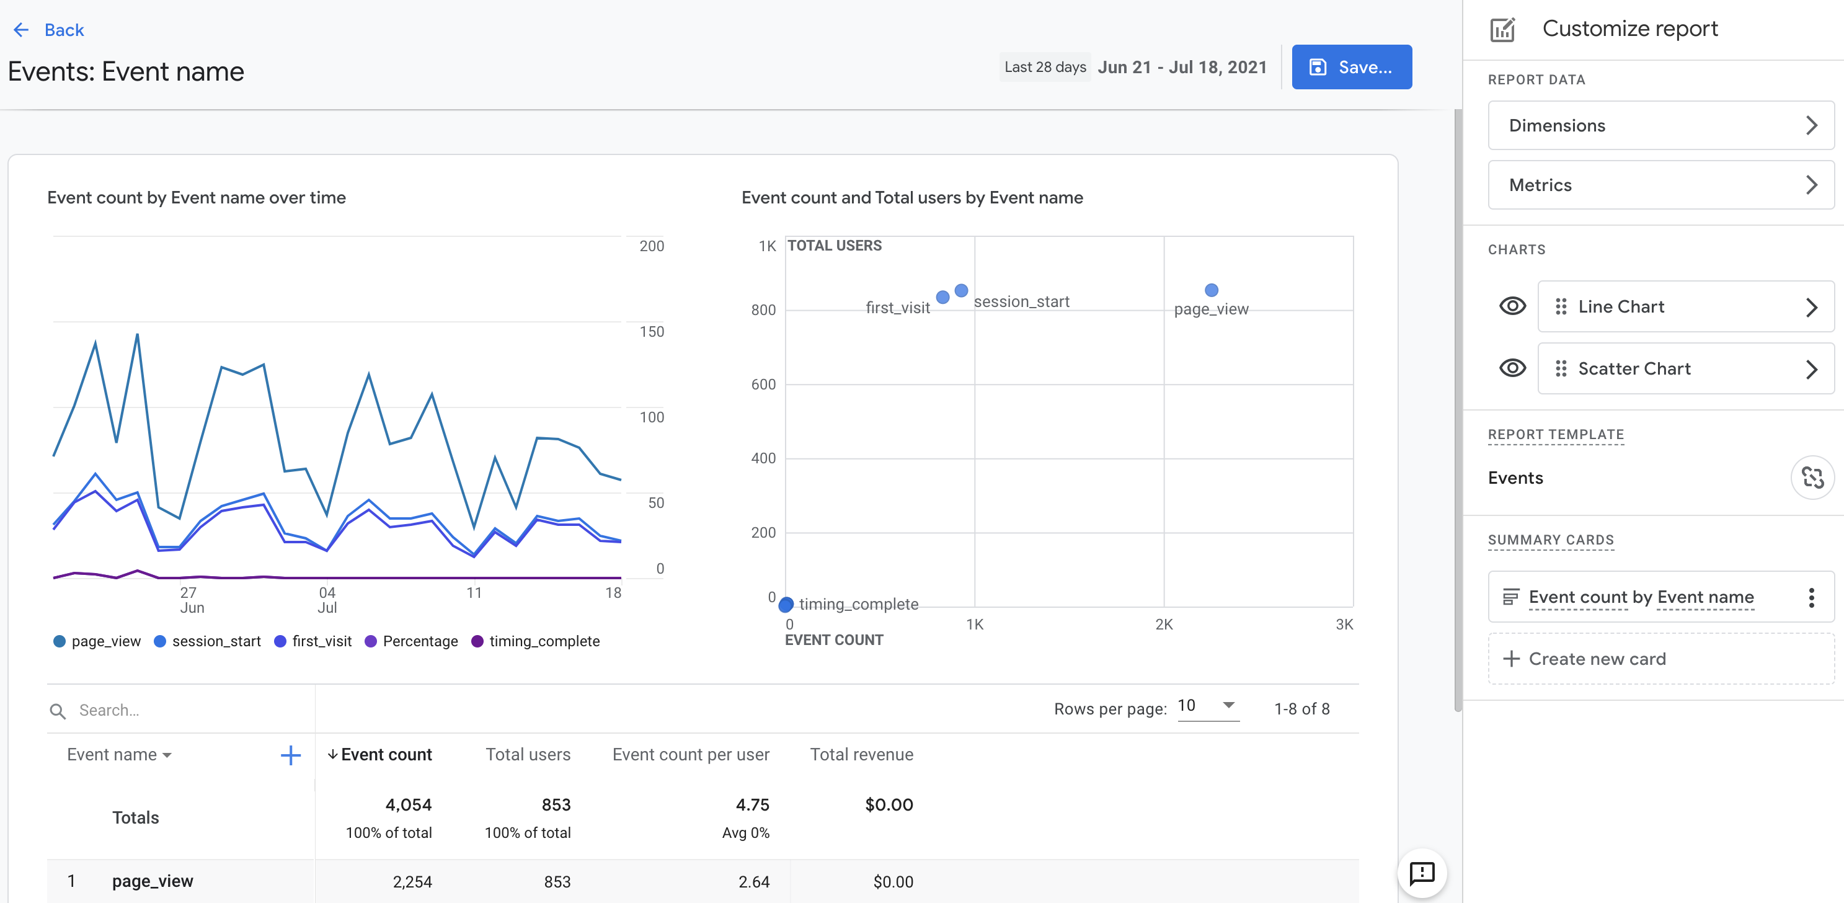Hide the Scatter Chart with its eye toggle
Viewport: 1844px width, 903px height.
tap(1512, 368)
